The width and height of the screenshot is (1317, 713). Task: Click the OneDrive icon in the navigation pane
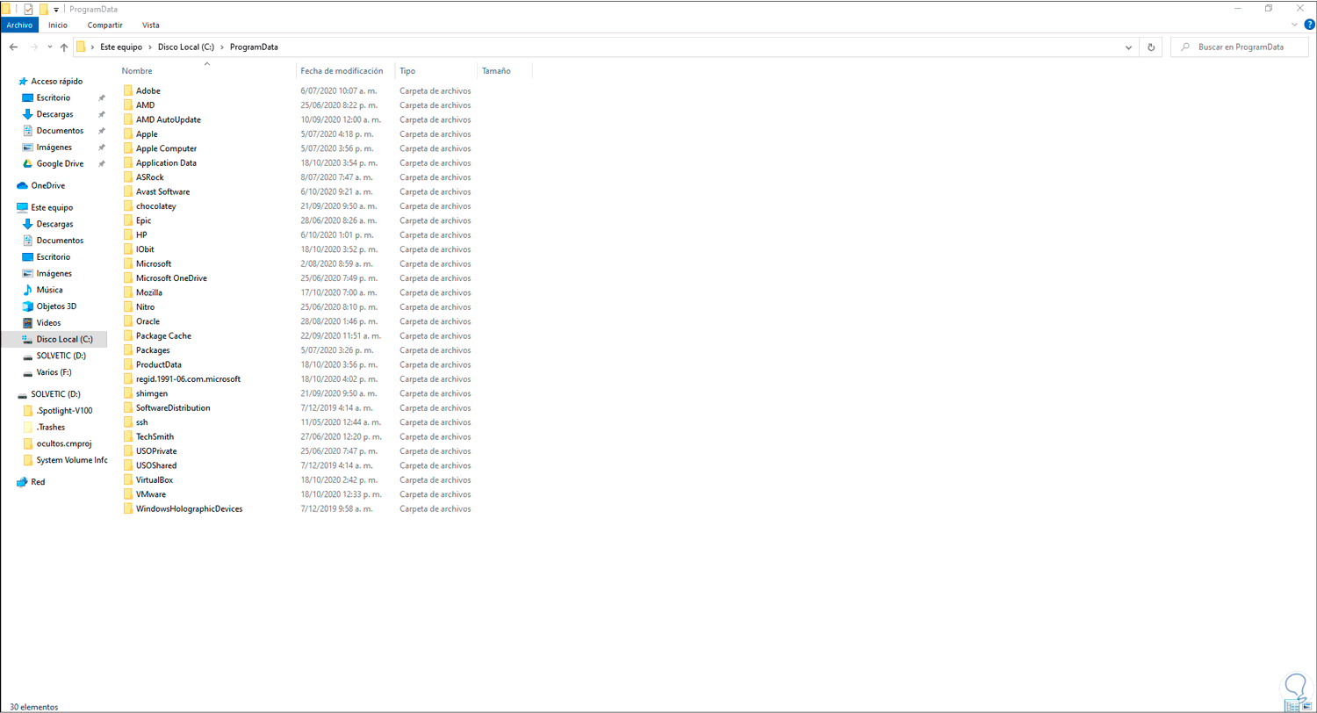pyautogui.click(x=23, y=185)
